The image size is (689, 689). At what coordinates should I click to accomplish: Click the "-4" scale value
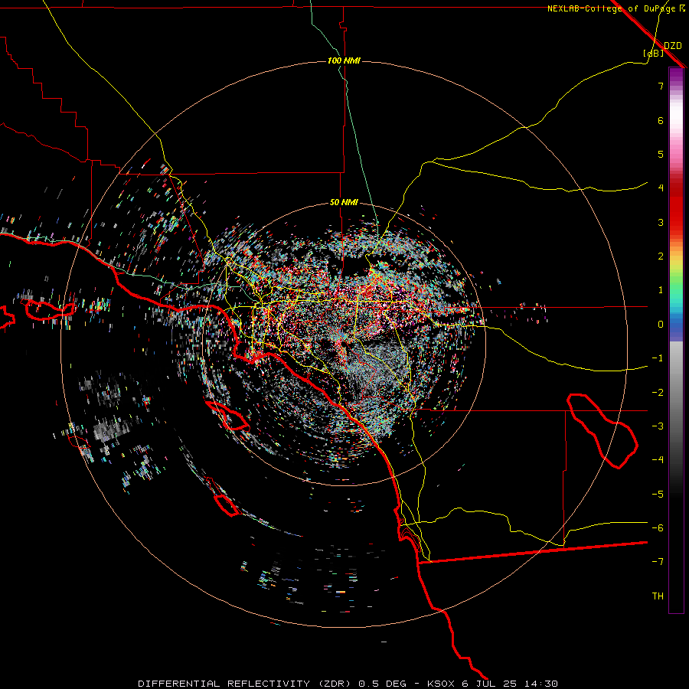[658, 460]
